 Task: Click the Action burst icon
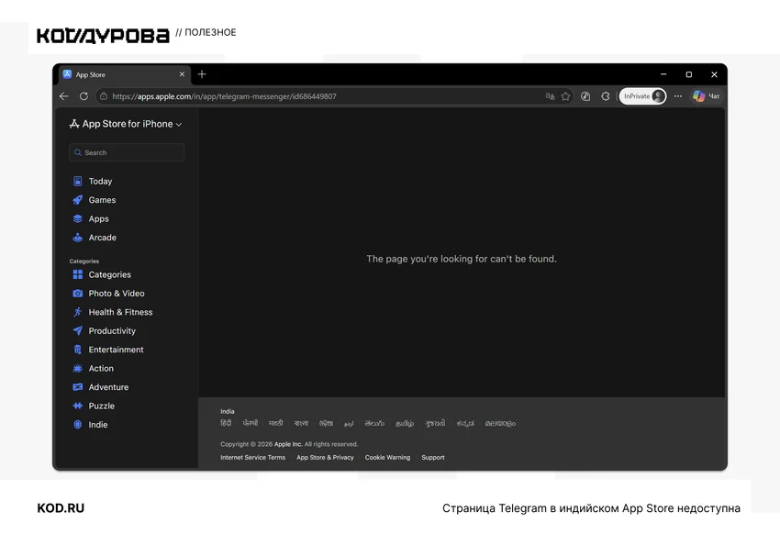coord(78,369)
